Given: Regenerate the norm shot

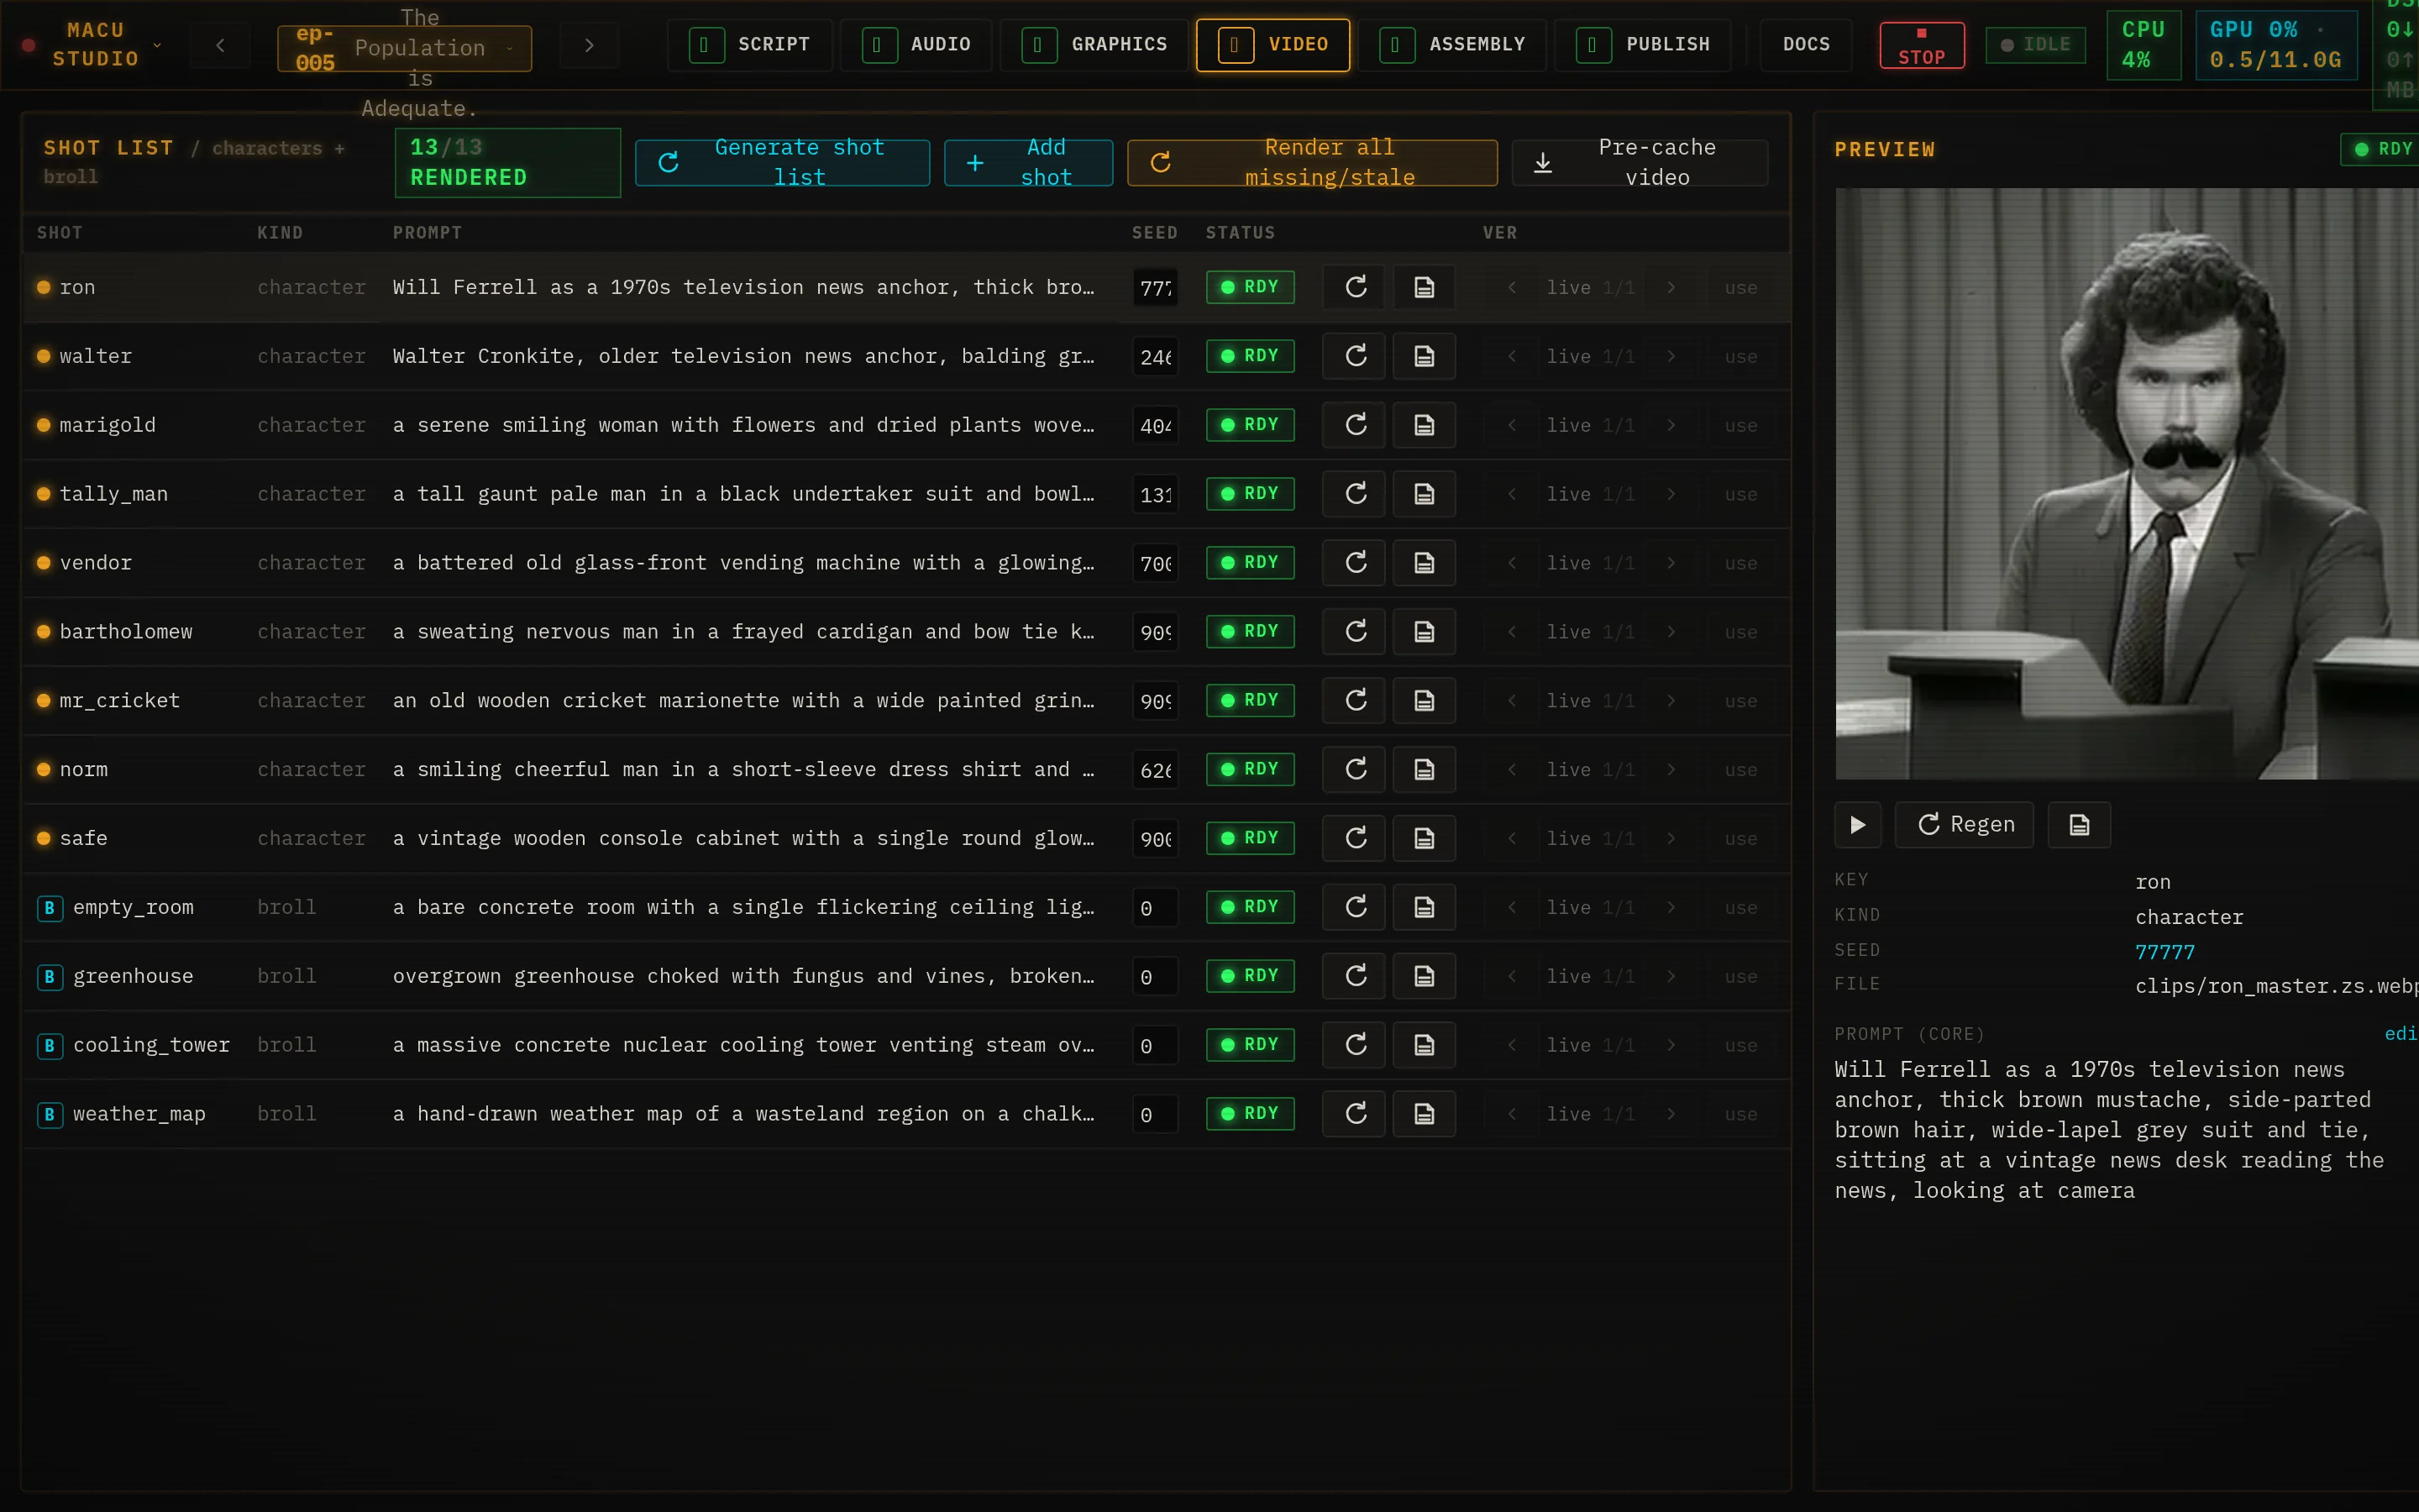Looking at the screenshot, I should pyautogui.click(x=1355, y=770).
